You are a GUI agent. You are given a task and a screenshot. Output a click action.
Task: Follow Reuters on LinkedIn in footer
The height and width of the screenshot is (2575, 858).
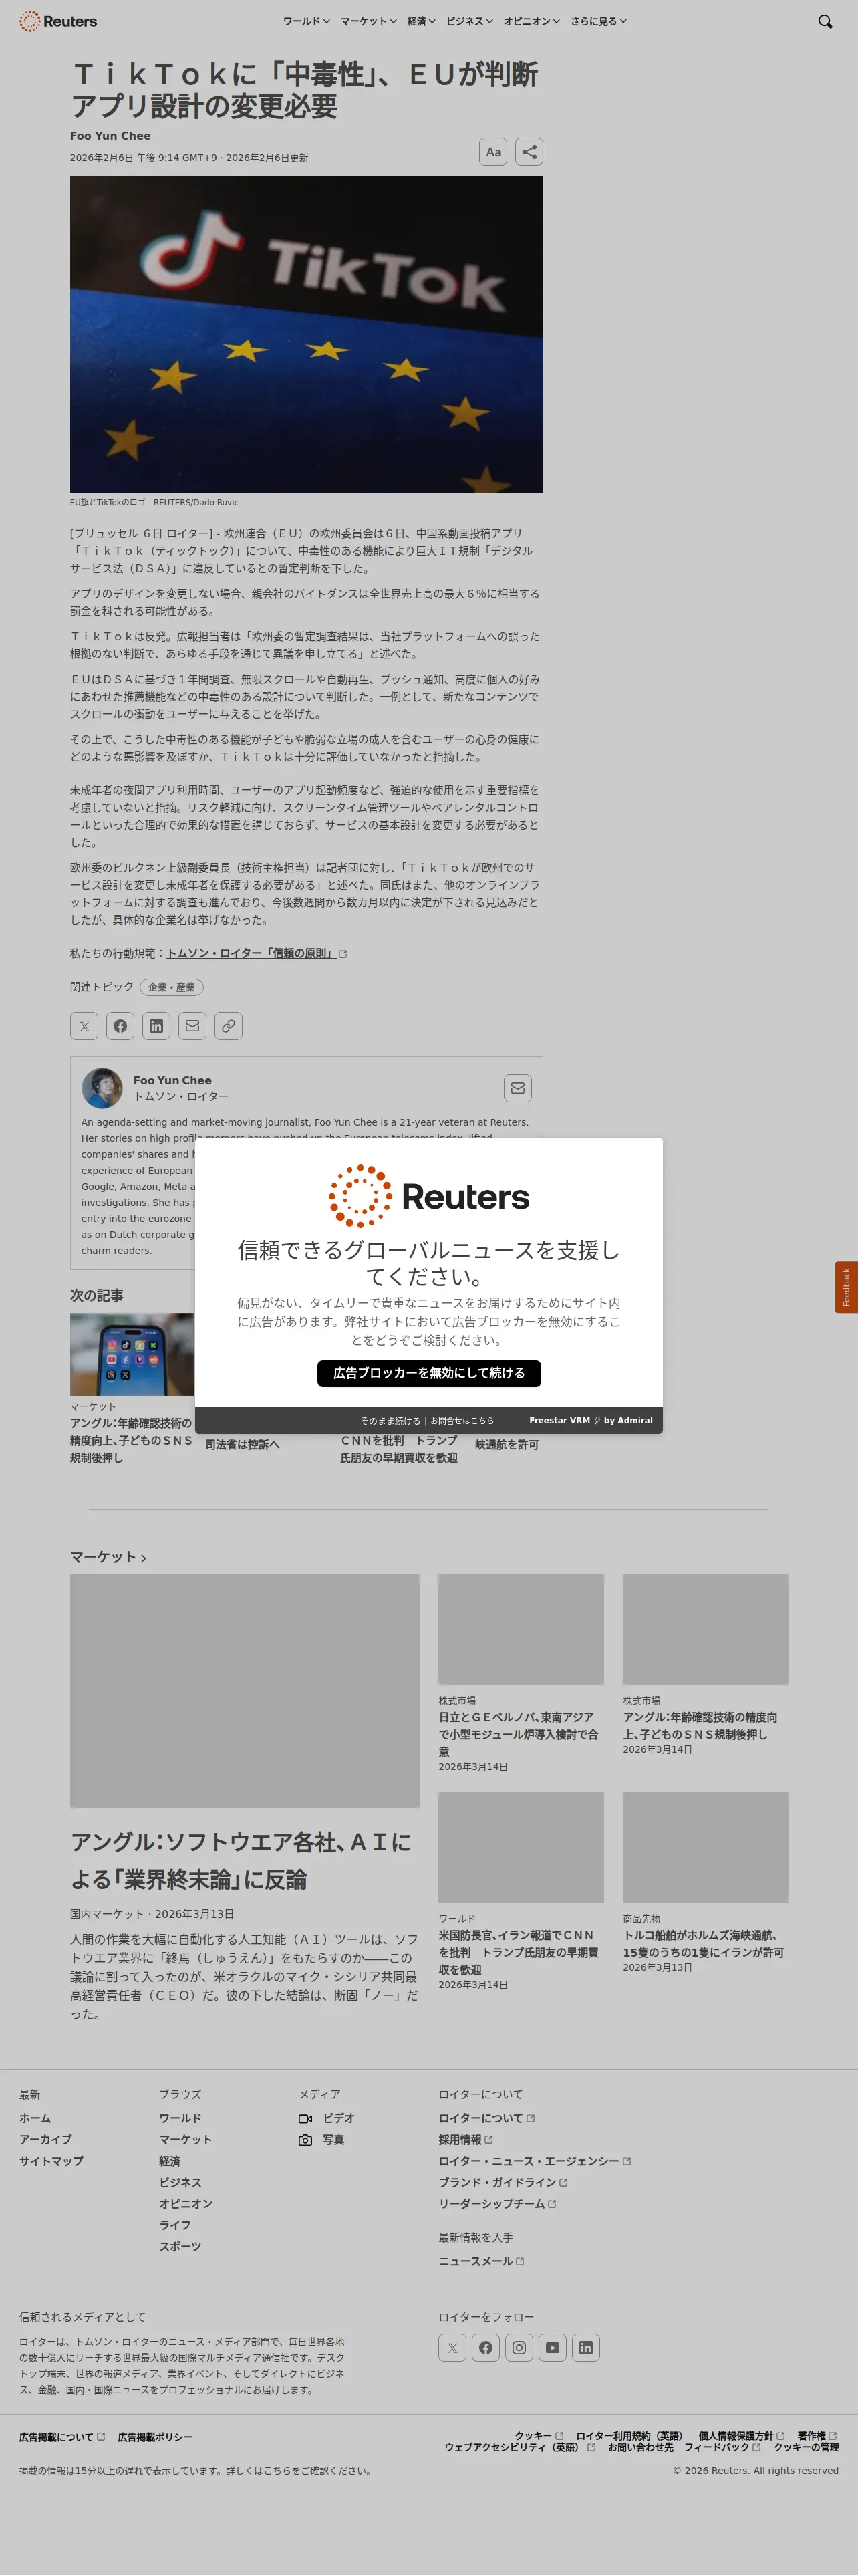tap(586, 2347)
